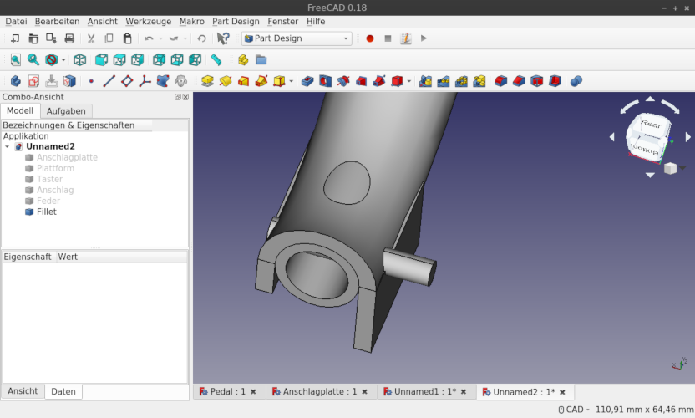Click the Refresh recompute icon
Screen dimensions: 695x418
coord(201,38)
